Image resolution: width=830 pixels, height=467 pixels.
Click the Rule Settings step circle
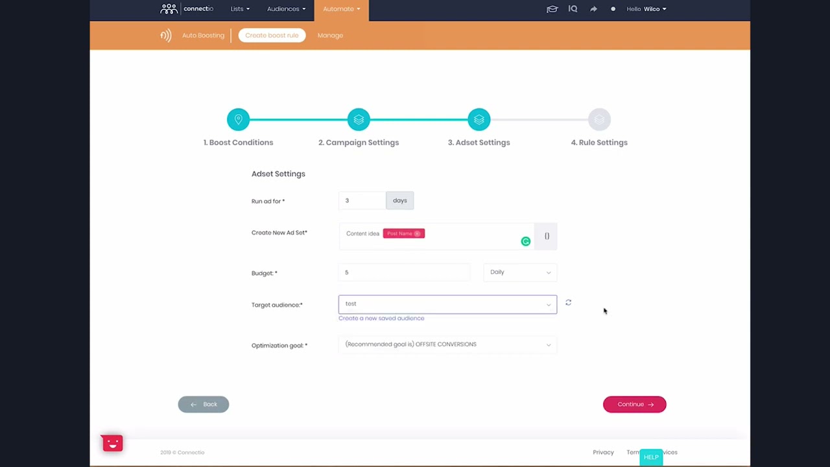tap(599, 119)
